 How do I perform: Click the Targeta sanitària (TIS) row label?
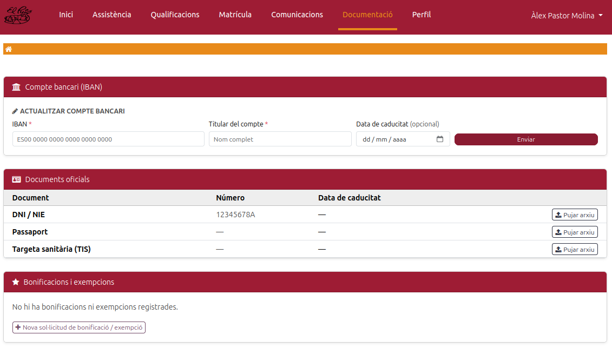pyautogui.click(x=51, y=249)
